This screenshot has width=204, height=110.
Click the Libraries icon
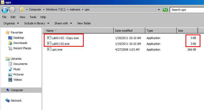tap(8, 59)
